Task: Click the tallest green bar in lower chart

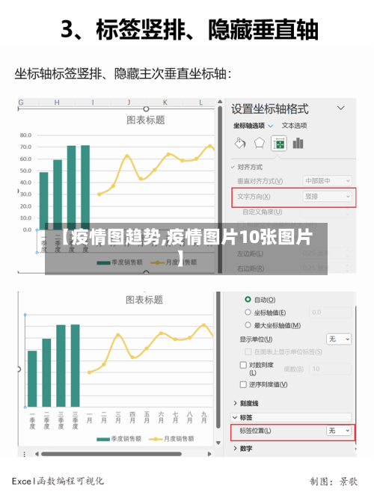Action: [x=75, y=366]
